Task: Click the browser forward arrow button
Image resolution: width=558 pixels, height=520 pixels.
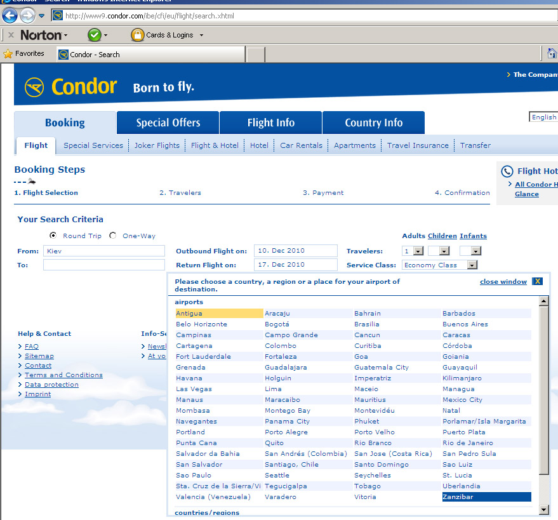Action: (x=27, y=16)
